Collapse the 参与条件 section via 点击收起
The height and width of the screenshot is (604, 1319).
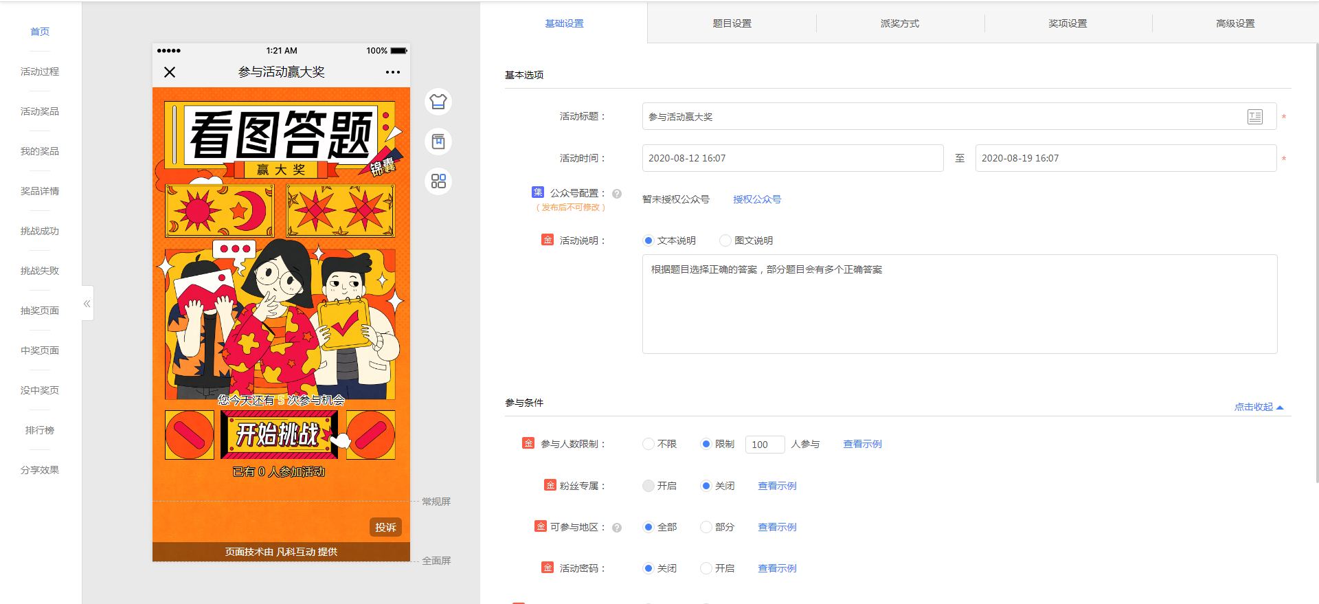coord(1259,407)
